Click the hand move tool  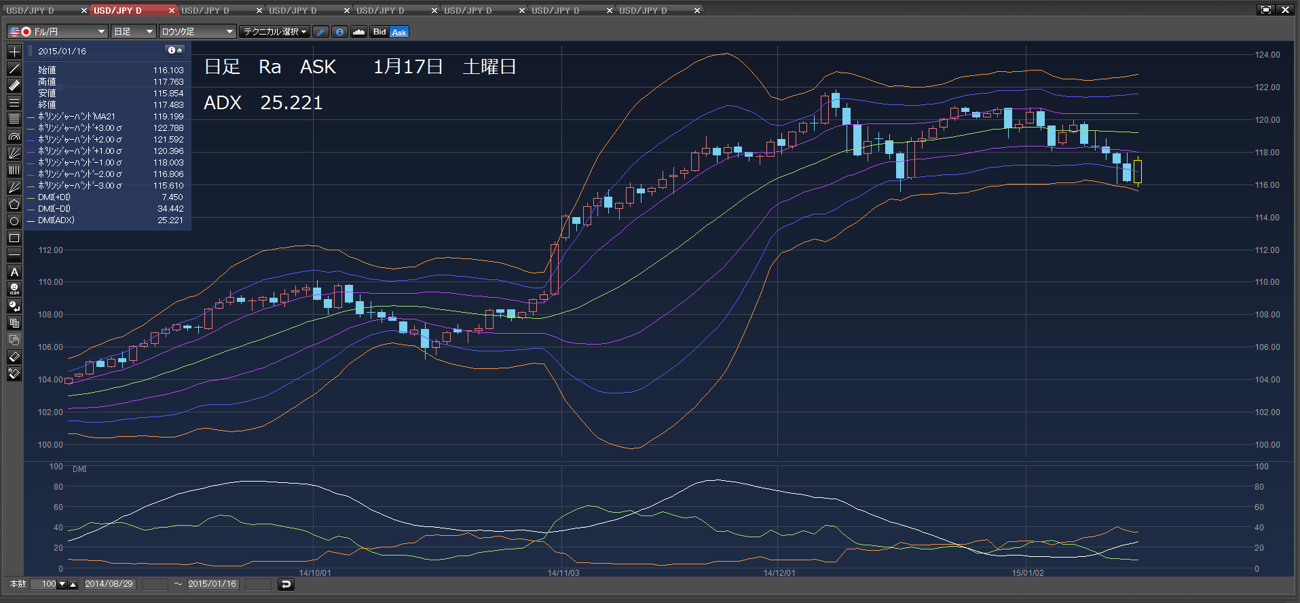pos(14,340)
